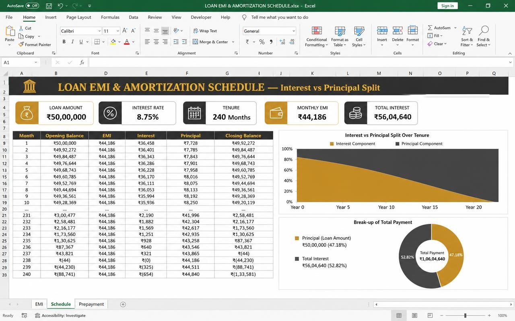
Task: Click Decrease Font Size icon
Action: click(x=133, y=31)
